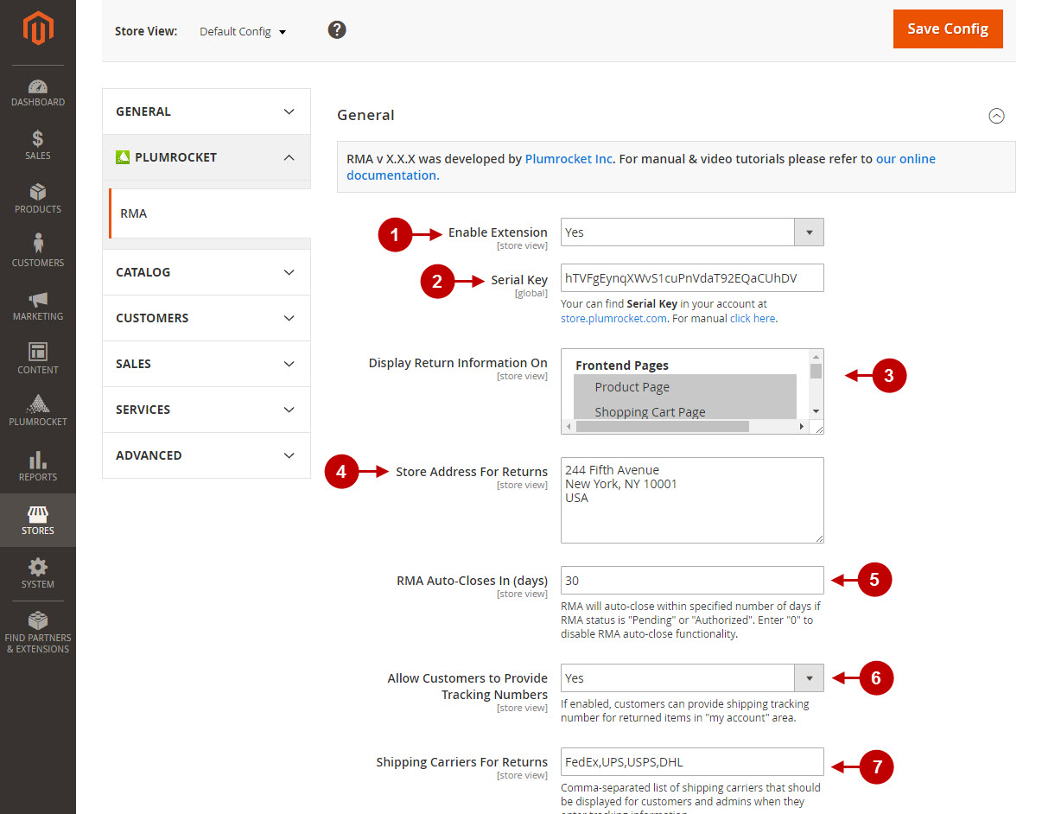
Task: Open the System gear icon
Action: (37, 569)
